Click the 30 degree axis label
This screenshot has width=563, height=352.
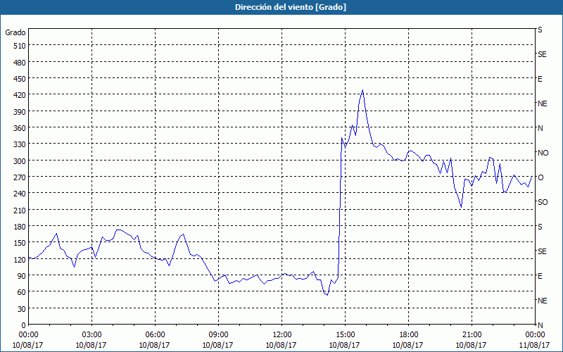(x=22, y=309)
